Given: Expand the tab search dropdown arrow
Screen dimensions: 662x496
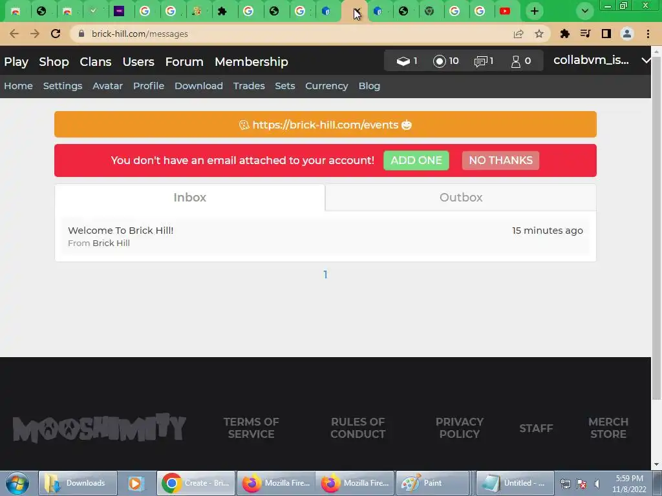Looking at the screenshot, I should pos(584,11).
